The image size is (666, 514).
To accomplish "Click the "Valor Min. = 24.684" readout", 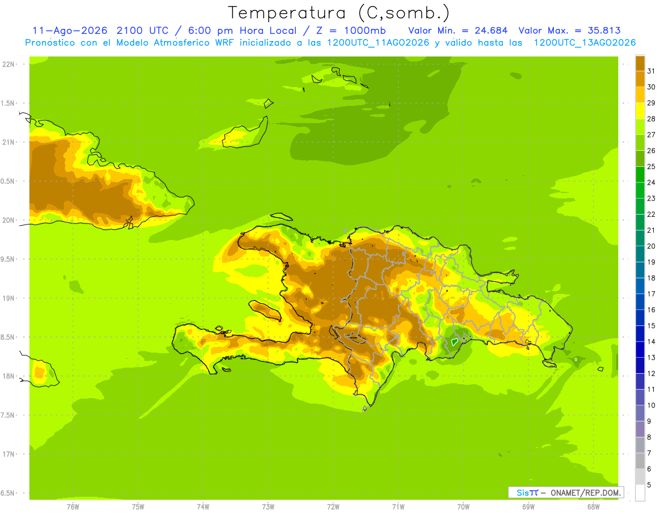I will 458,30.
